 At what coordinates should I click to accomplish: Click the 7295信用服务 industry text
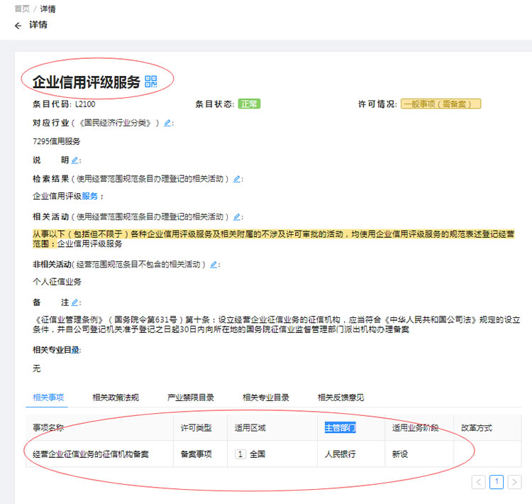pyautogui.click(x=56, y=141)
